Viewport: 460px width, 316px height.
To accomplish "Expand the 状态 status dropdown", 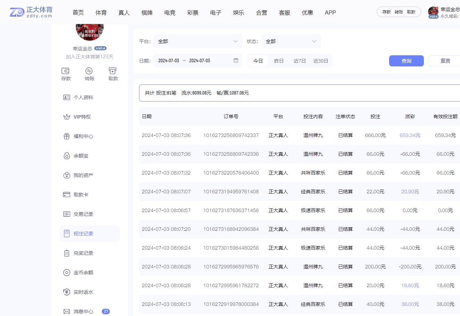I will (291, 41).
